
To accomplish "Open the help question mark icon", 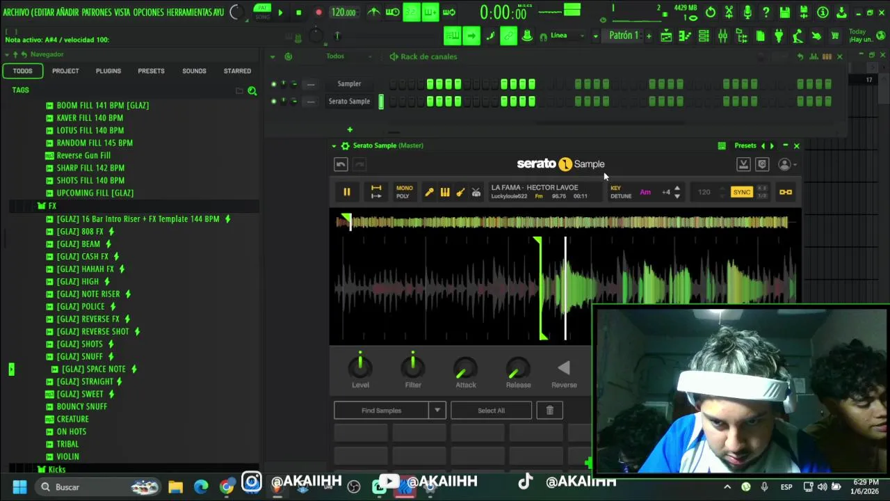I will pos(766,13).
